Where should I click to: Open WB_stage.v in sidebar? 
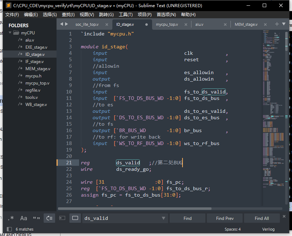point(36,105)
